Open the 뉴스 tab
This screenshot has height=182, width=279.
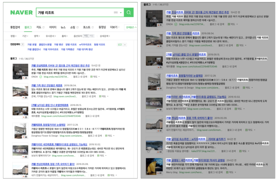(63, 27)
